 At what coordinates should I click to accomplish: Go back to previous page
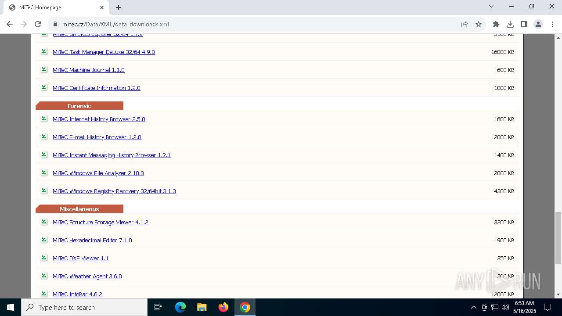pos(10,24)
